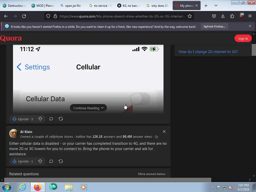Open the Windows Start menu
This screenshot has height=192, width=256.
coord(6,187)
